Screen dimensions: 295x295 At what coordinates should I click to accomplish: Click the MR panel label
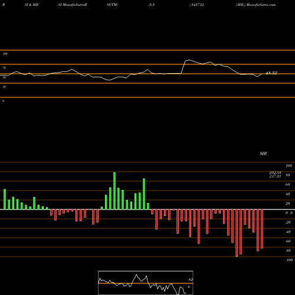click(x=263, y=153)
